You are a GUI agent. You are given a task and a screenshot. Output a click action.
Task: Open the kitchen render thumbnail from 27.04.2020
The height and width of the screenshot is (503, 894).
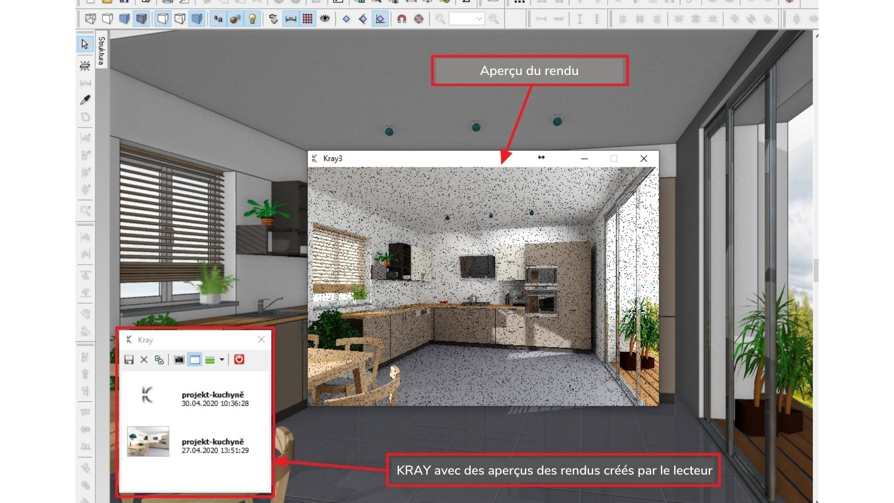(x=148, y=442)
